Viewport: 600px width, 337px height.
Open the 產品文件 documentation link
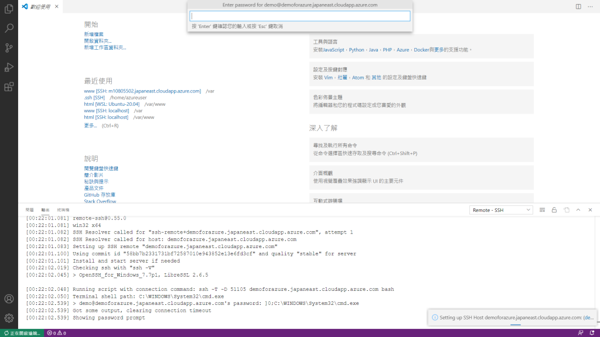(93, 188)
